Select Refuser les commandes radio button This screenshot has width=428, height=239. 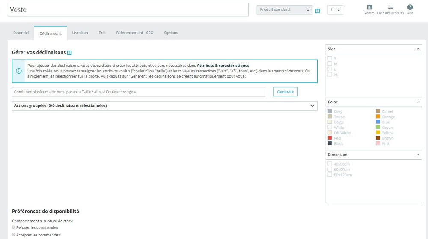[x=13, y=227]
